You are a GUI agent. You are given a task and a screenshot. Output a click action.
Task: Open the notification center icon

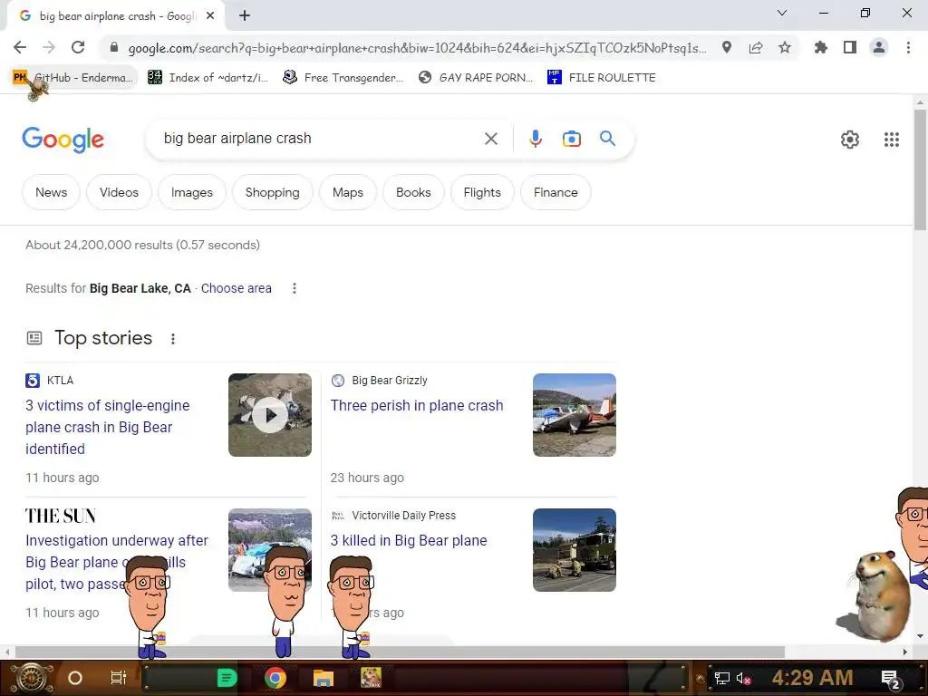891,679
